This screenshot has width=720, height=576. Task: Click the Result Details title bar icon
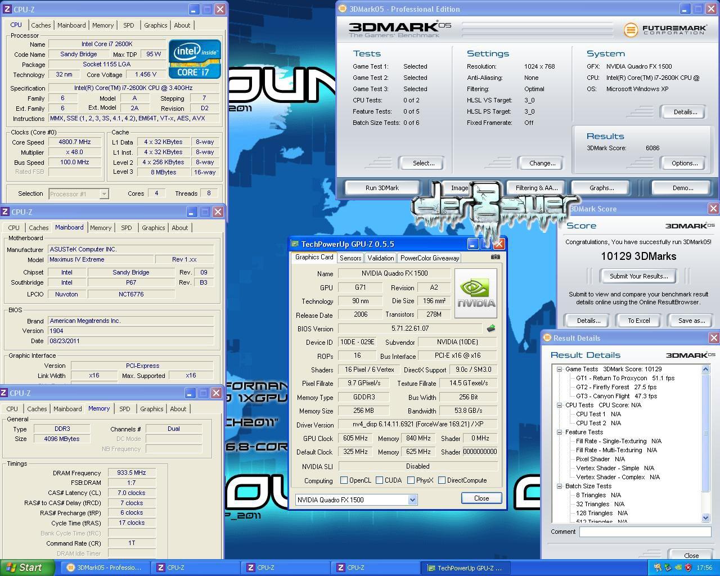[547, 338]
